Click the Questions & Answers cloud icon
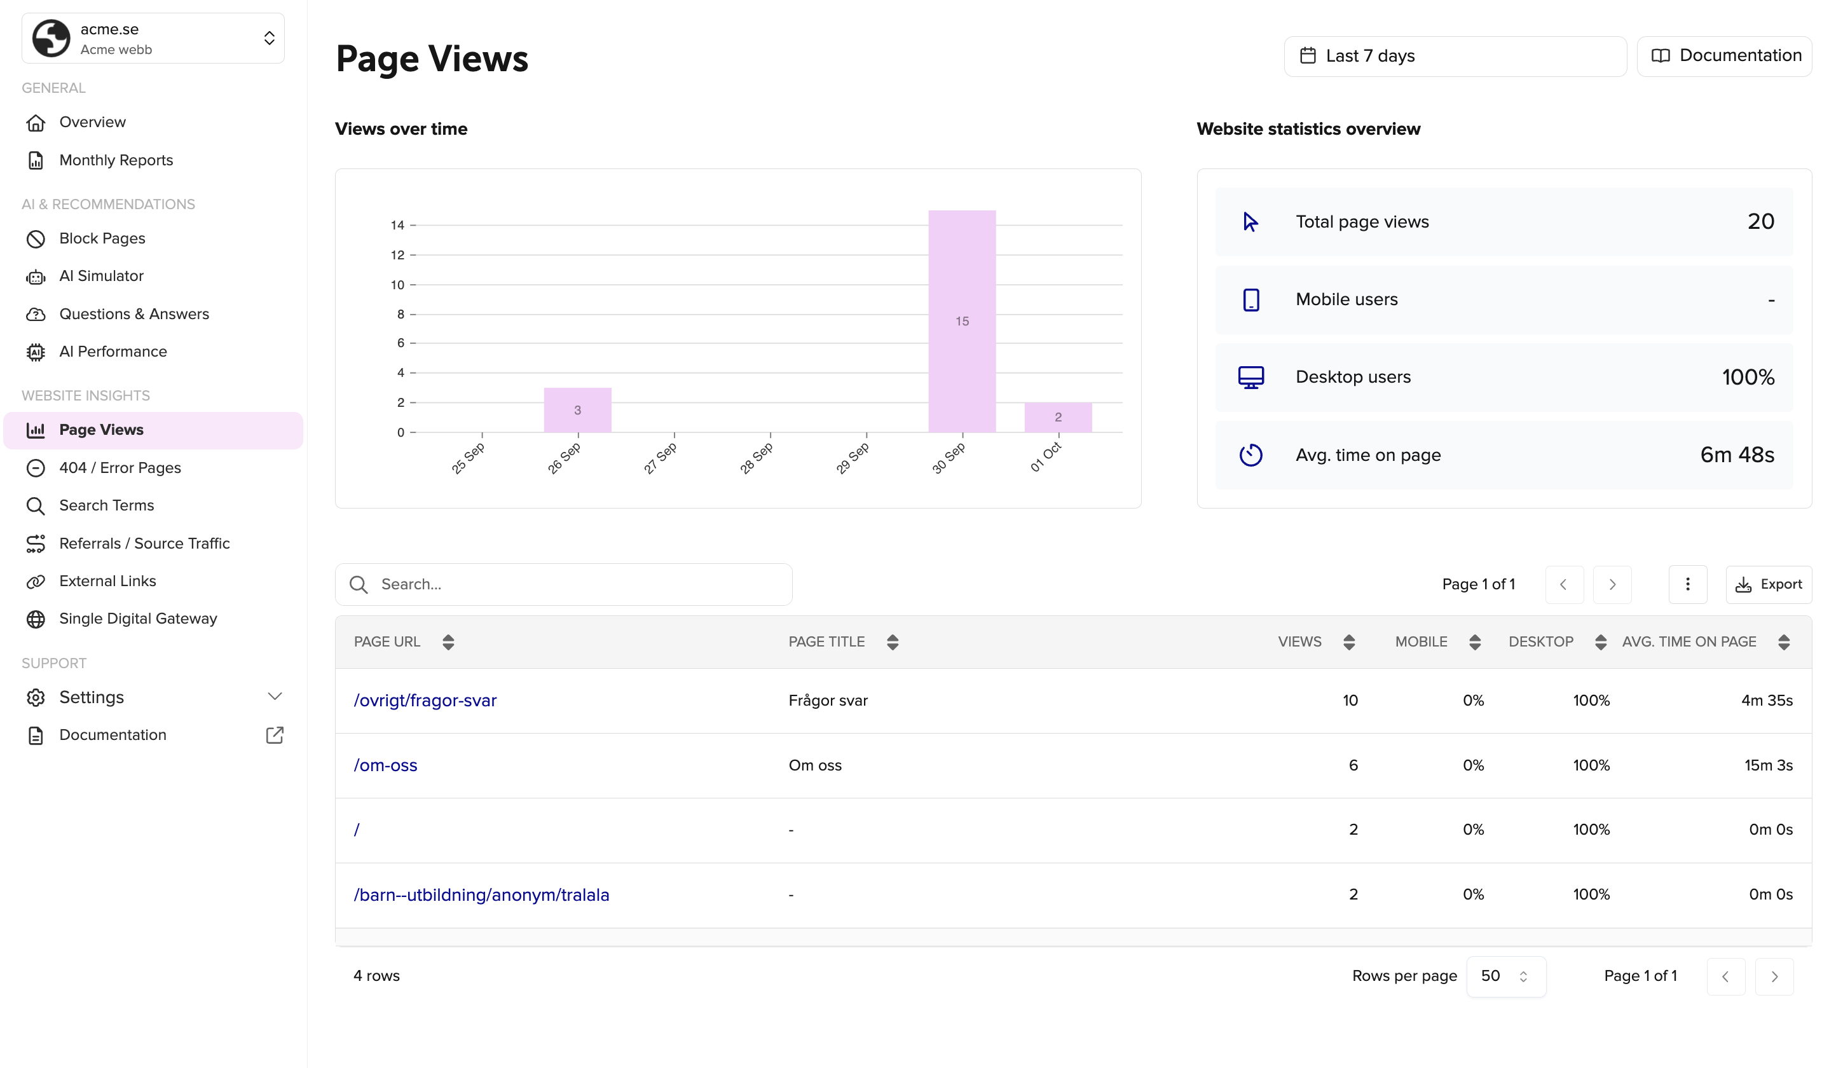The height and width of the screenshot is (1068, 1836). click(36, 315)
